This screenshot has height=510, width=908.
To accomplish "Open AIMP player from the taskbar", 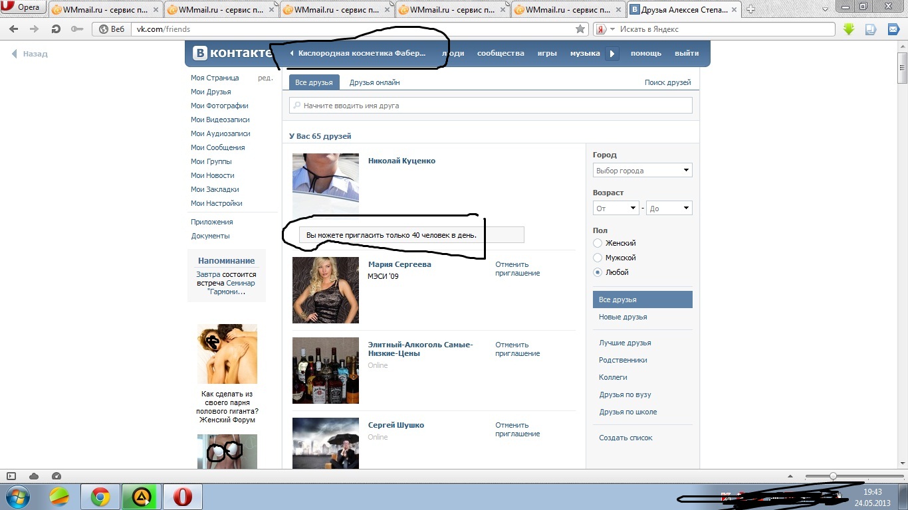I will click(141, 497).
